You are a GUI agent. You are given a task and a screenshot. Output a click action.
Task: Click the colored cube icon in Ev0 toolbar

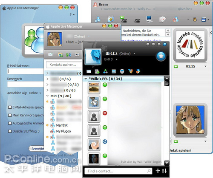138,71
